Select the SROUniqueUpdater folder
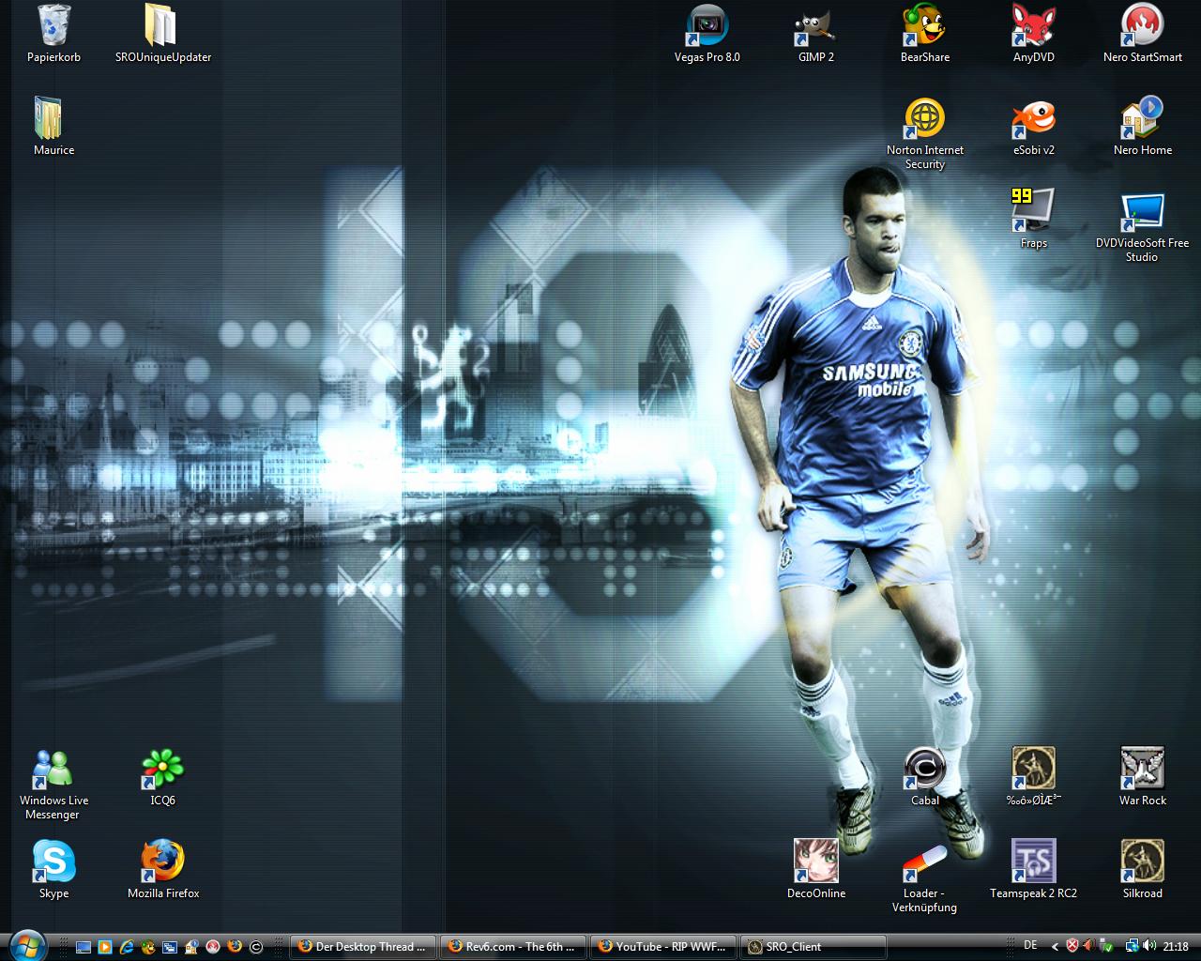 click(x=162, y=27)
